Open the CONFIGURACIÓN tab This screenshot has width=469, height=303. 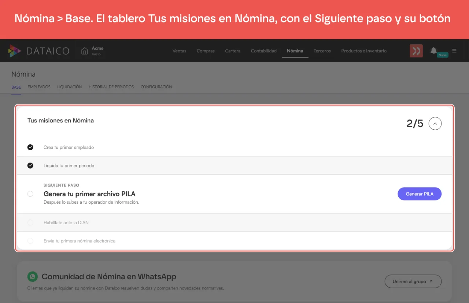(156, 87)
